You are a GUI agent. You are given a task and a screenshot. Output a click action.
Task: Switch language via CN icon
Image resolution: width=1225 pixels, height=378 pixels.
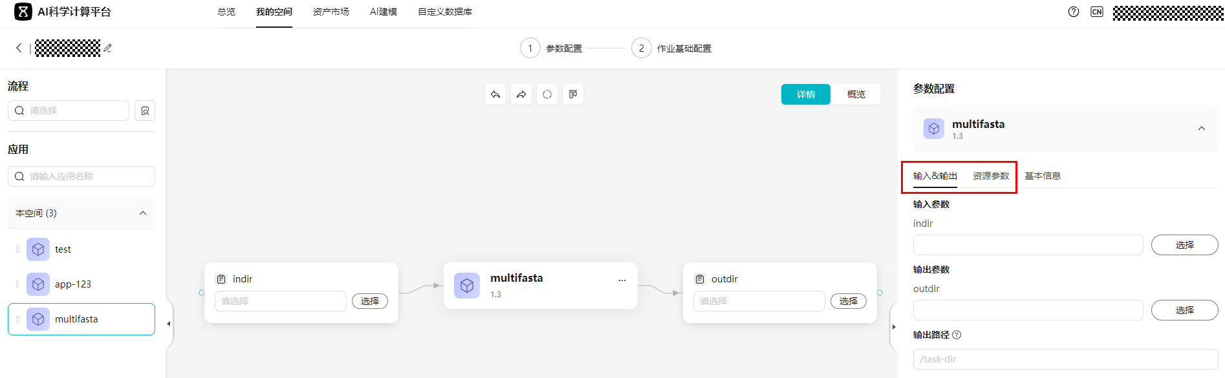tap(1097, 12)
